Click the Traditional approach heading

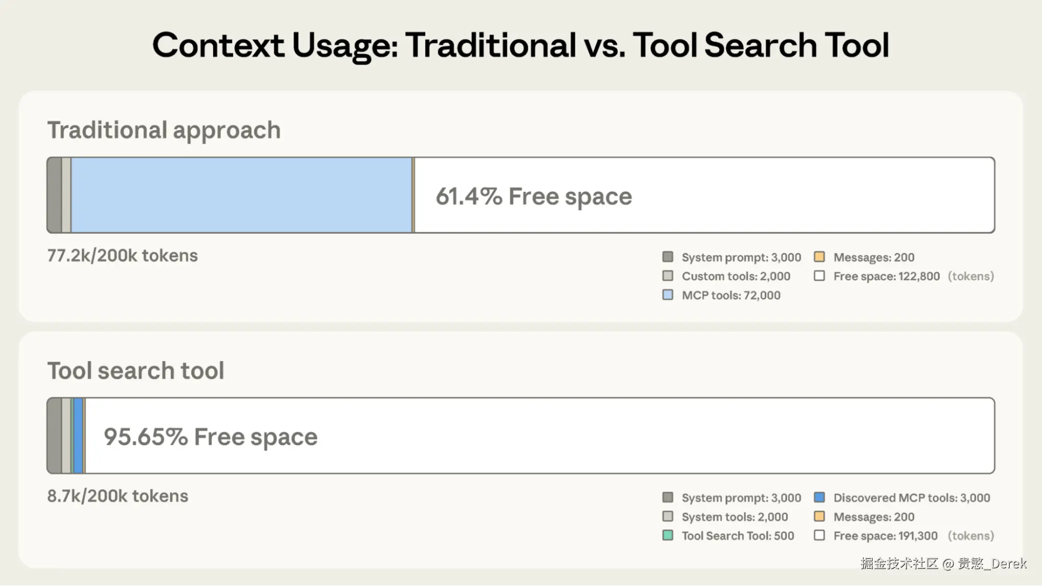[x=164, y=130]
